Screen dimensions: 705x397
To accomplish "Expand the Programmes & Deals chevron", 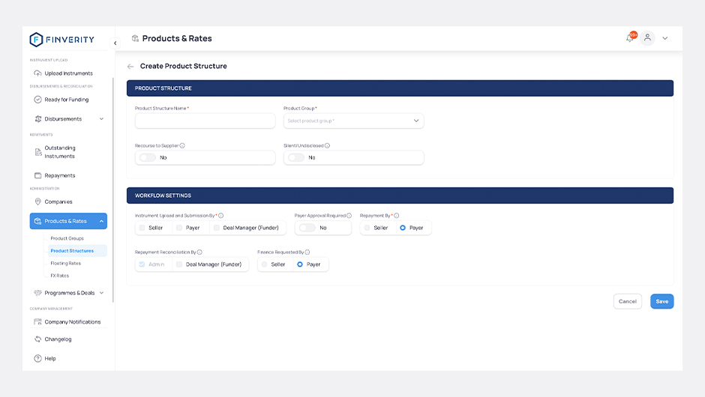I will (x=101, y=293).
